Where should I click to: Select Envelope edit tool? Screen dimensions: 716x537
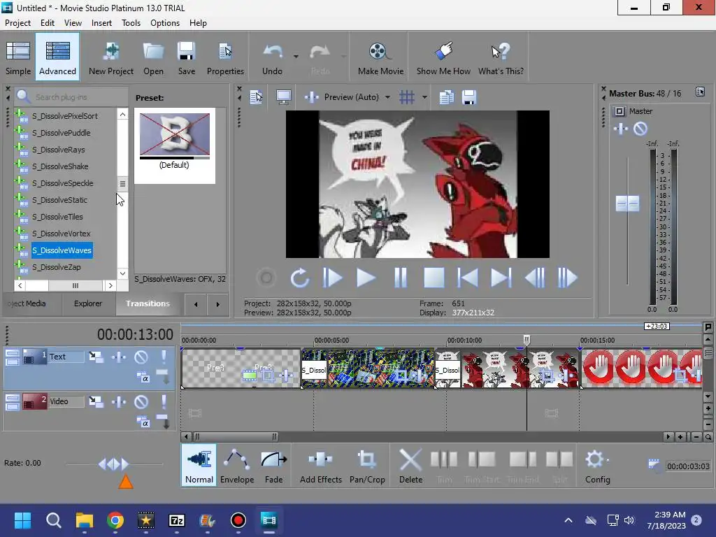[237, 465]
